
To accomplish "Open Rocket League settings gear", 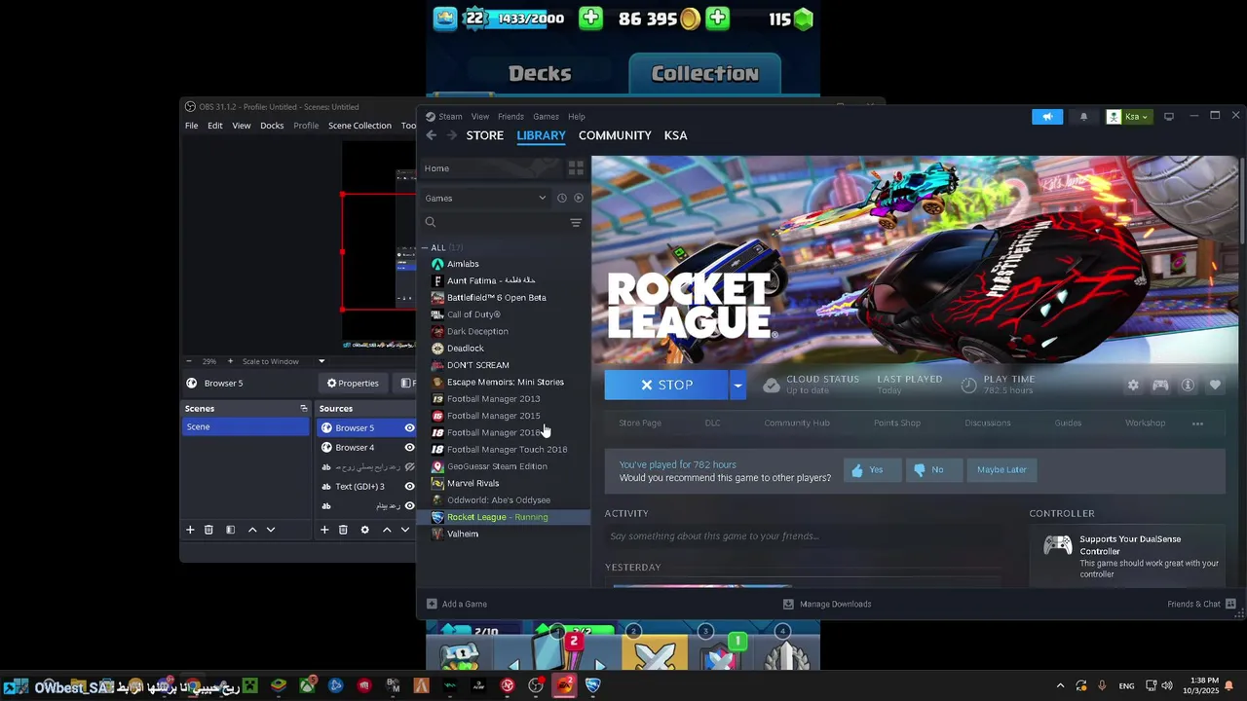I will (x=1133, y=386).
